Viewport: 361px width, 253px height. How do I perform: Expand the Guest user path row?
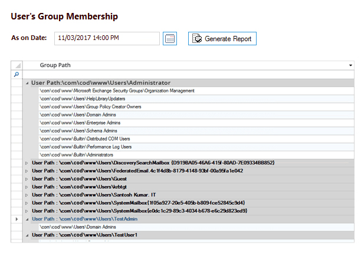27,178
